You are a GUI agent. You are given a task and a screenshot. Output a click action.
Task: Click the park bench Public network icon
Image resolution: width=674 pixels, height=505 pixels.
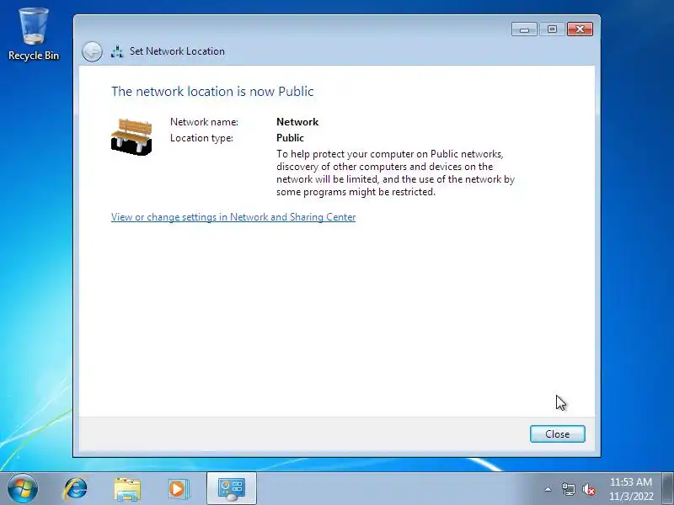tap(131, 136)
